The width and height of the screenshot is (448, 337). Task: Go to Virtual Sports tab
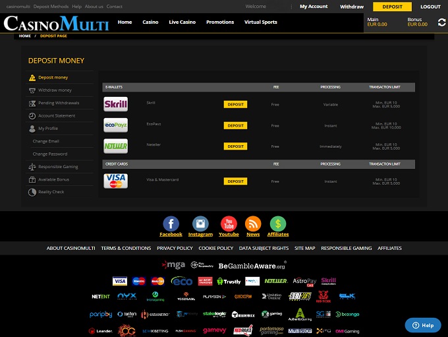pyautogui.click(x=260, y=22)
